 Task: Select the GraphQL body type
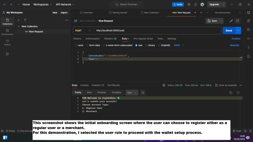point(159,45)
